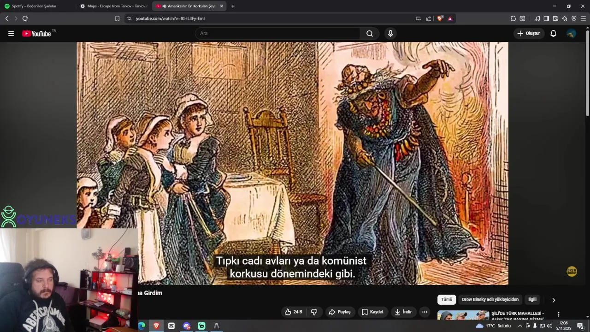
Task: Like the video with 24 B
Action: (x=293, y=312)
